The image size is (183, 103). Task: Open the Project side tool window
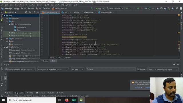(2, 17)
